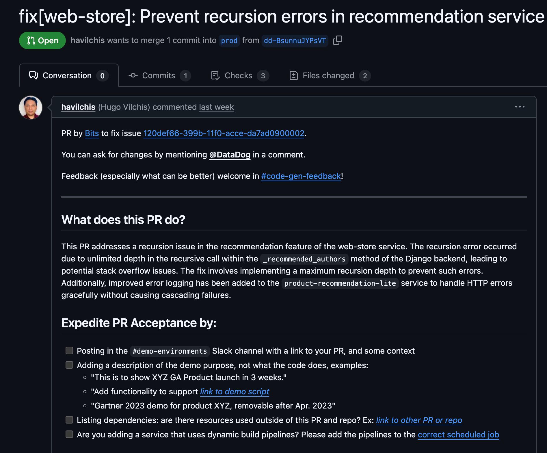Click havilchis's profile avatar
Image resolution: width=547 pixels, height=453 pixels.
click(x=31, y=107)
